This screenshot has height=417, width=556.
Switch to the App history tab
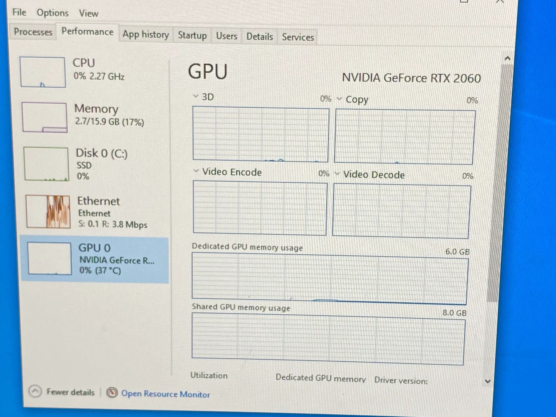(x=146, y=35)
